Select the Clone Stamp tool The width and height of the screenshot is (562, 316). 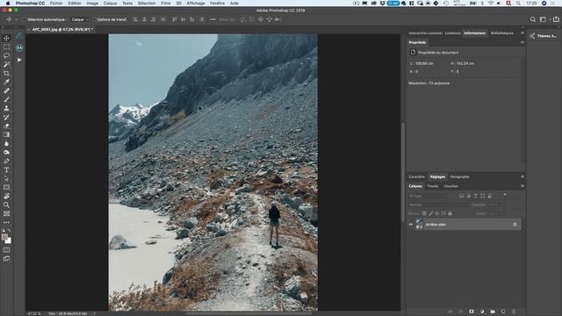(x=6, y=108)
